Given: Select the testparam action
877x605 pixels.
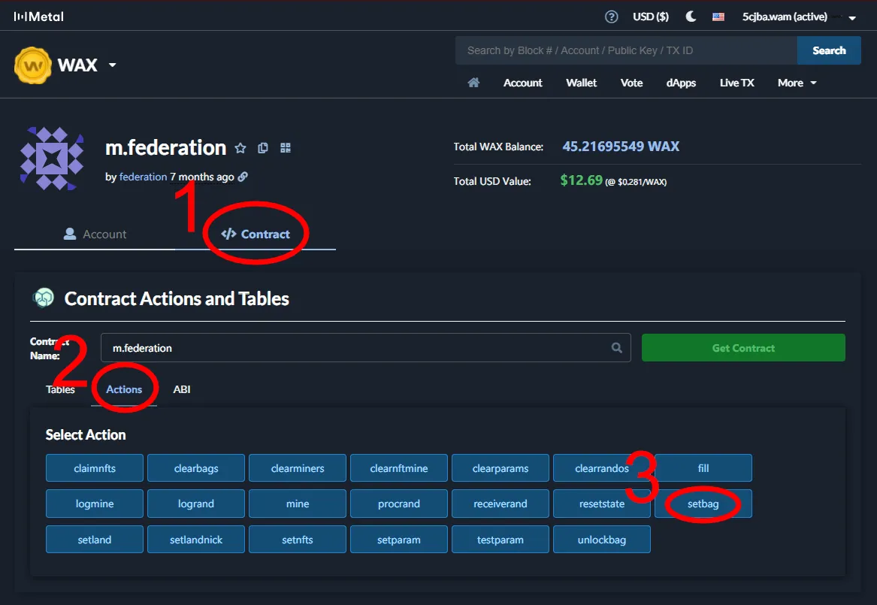Looking at the screenshot, I should tap(500, 540).
